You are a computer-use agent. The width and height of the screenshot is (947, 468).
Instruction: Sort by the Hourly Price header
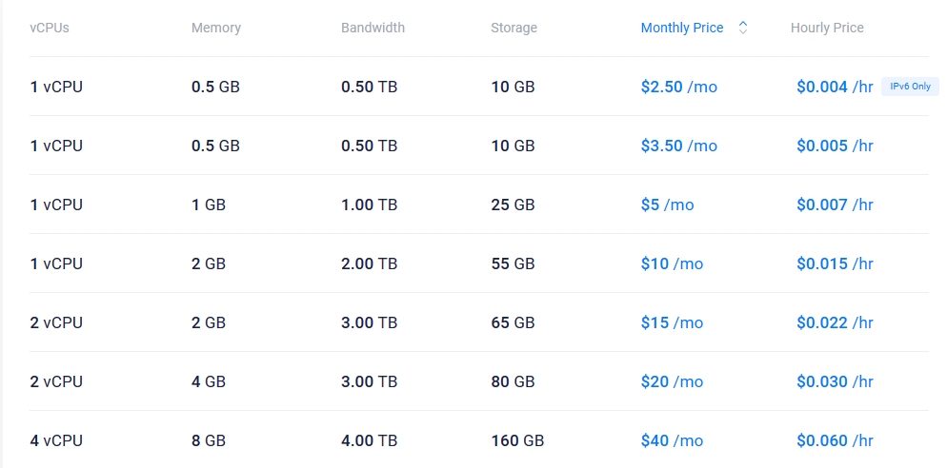(x=827, y=28)
